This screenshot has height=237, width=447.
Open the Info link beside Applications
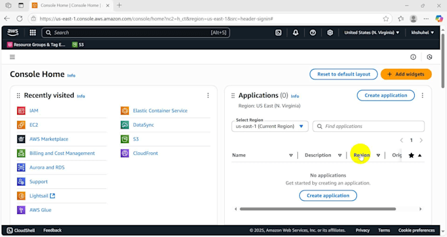[295, 97]
